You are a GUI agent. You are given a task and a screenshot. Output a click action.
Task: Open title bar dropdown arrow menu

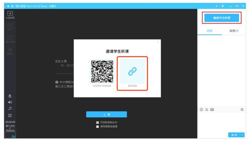coord(216,6)
